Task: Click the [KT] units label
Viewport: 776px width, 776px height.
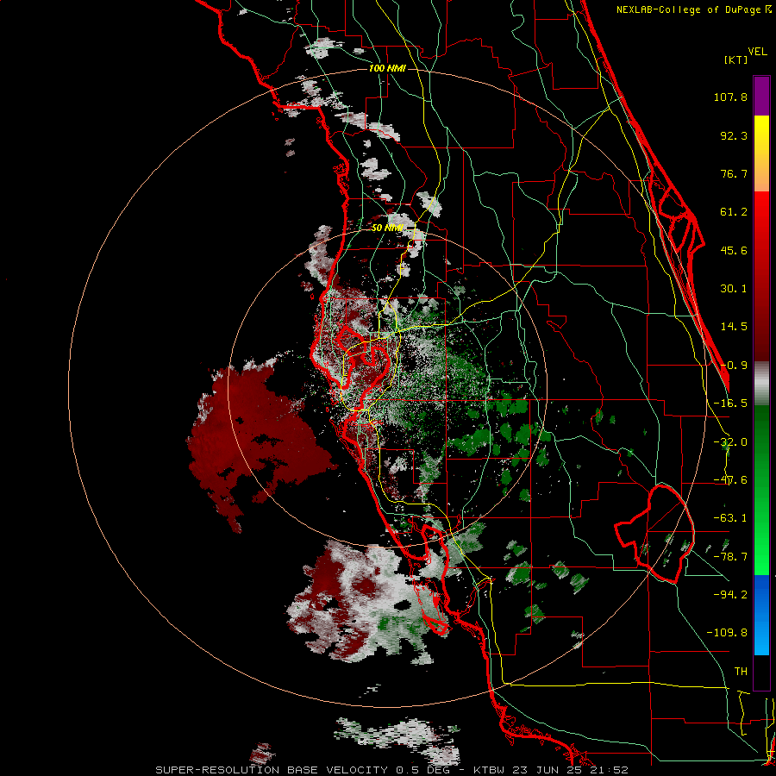Action: (735, 59)
